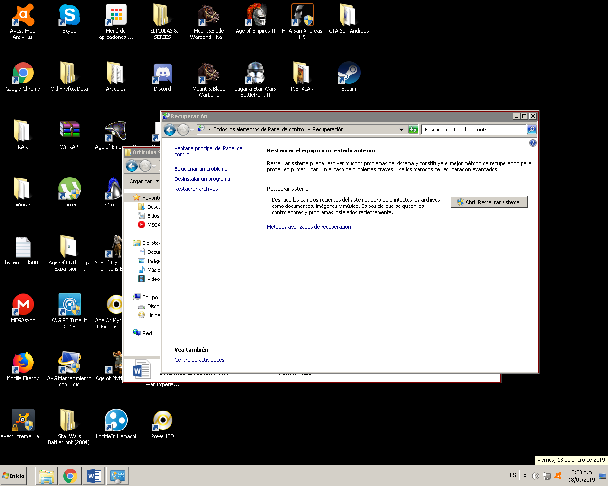
Task: Open Microsoft Word from the taskbar
Action: (94, 476)
